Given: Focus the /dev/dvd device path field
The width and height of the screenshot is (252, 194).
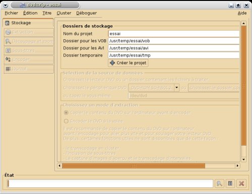Looking at the screenshot, I should [184, 96].
